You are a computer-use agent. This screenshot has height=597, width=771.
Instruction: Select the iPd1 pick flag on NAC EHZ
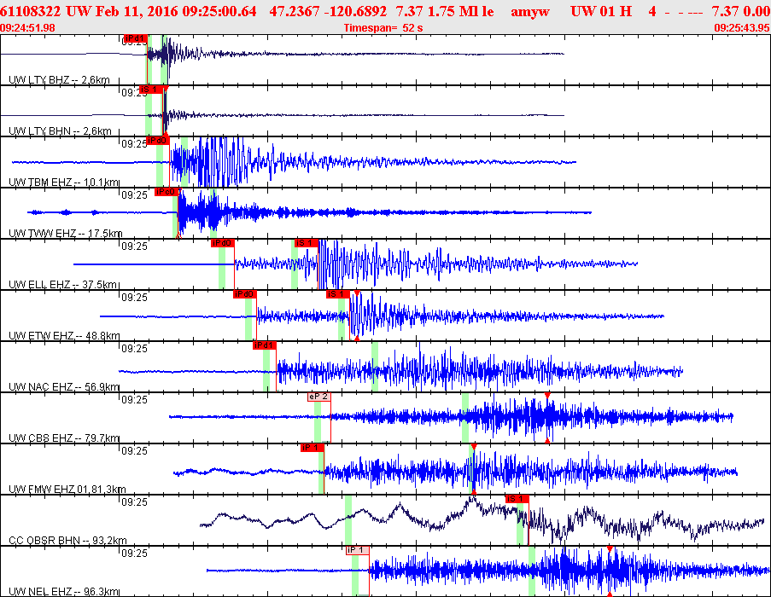click(x=265, y=345)
